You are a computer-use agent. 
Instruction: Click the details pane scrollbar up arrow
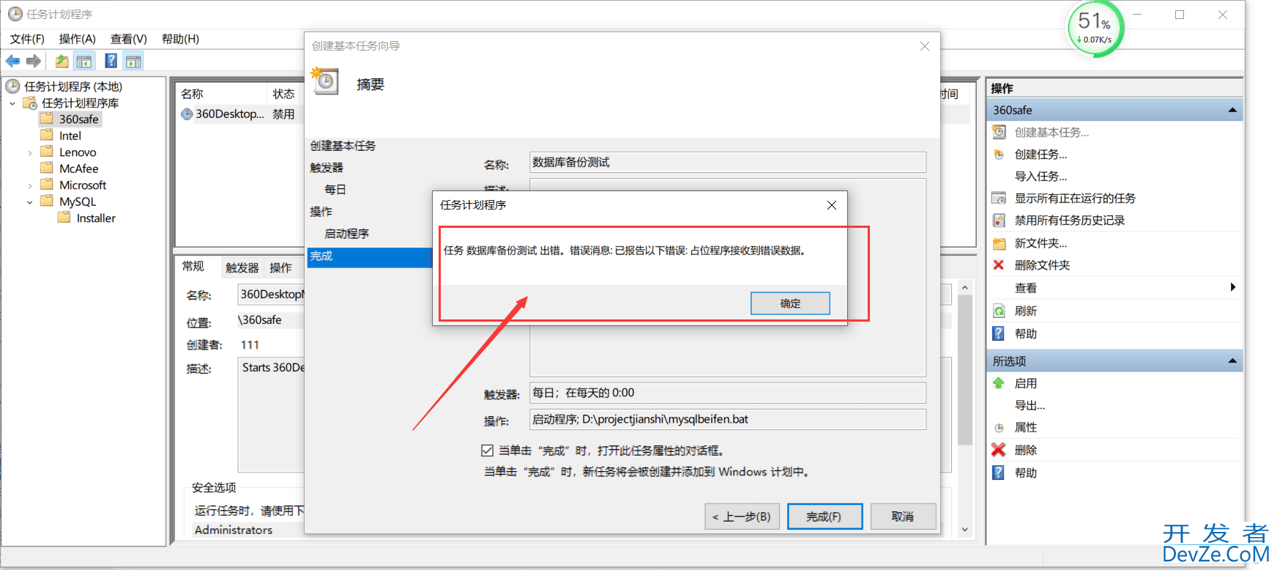click(965, 287)
